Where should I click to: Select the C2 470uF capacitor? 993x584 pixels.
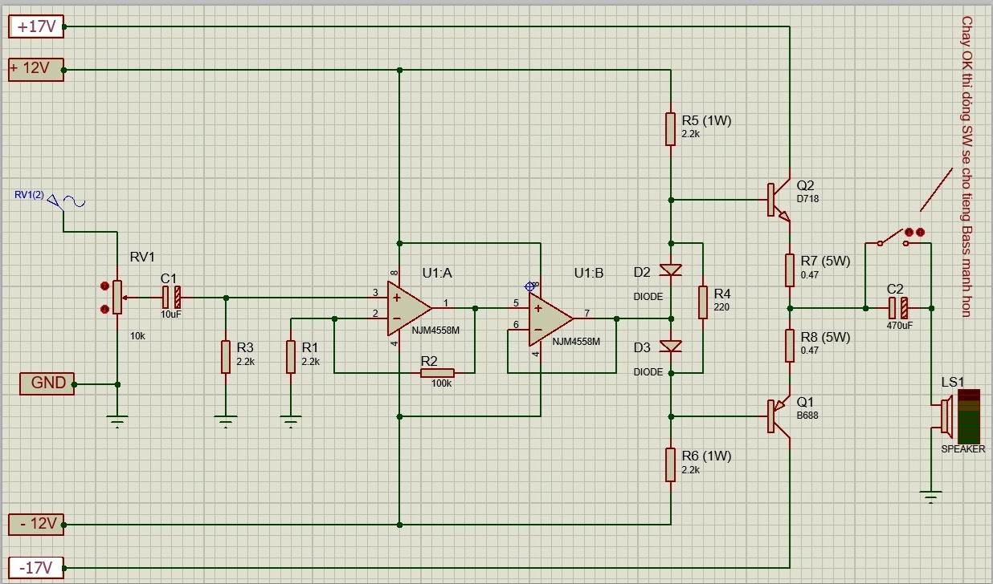898,308
